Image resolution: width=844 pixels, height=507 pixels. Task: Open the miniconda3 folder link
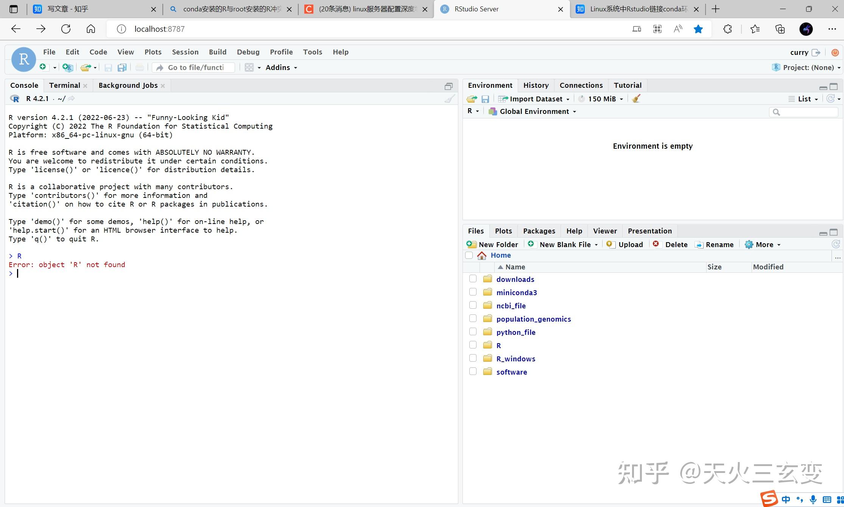tap(517, 292)
